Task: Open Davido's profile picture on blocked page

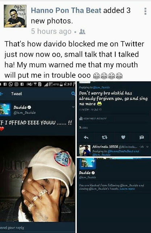Action: pyautogui.click(x=88, y=163)
